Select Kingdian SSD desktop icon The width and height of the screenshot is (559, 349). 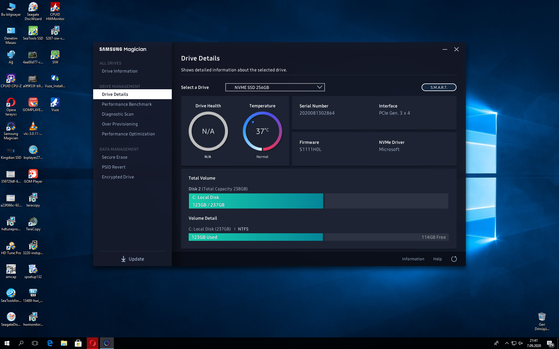coord(11,152)
